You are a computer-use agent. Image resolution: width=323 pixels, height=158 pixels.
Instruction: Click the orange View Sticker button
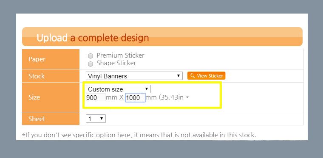(x=206, y=76)
